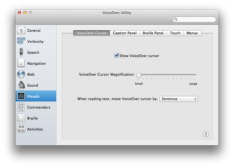234x167 pixels.
Task: Select the General label in sidebar
Action: pyautogui.click(x=34, y=31)
